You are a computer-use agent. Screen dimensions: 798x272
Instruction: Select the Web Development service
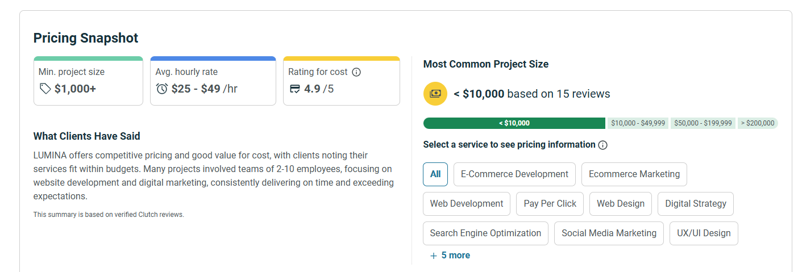(467, 204)
